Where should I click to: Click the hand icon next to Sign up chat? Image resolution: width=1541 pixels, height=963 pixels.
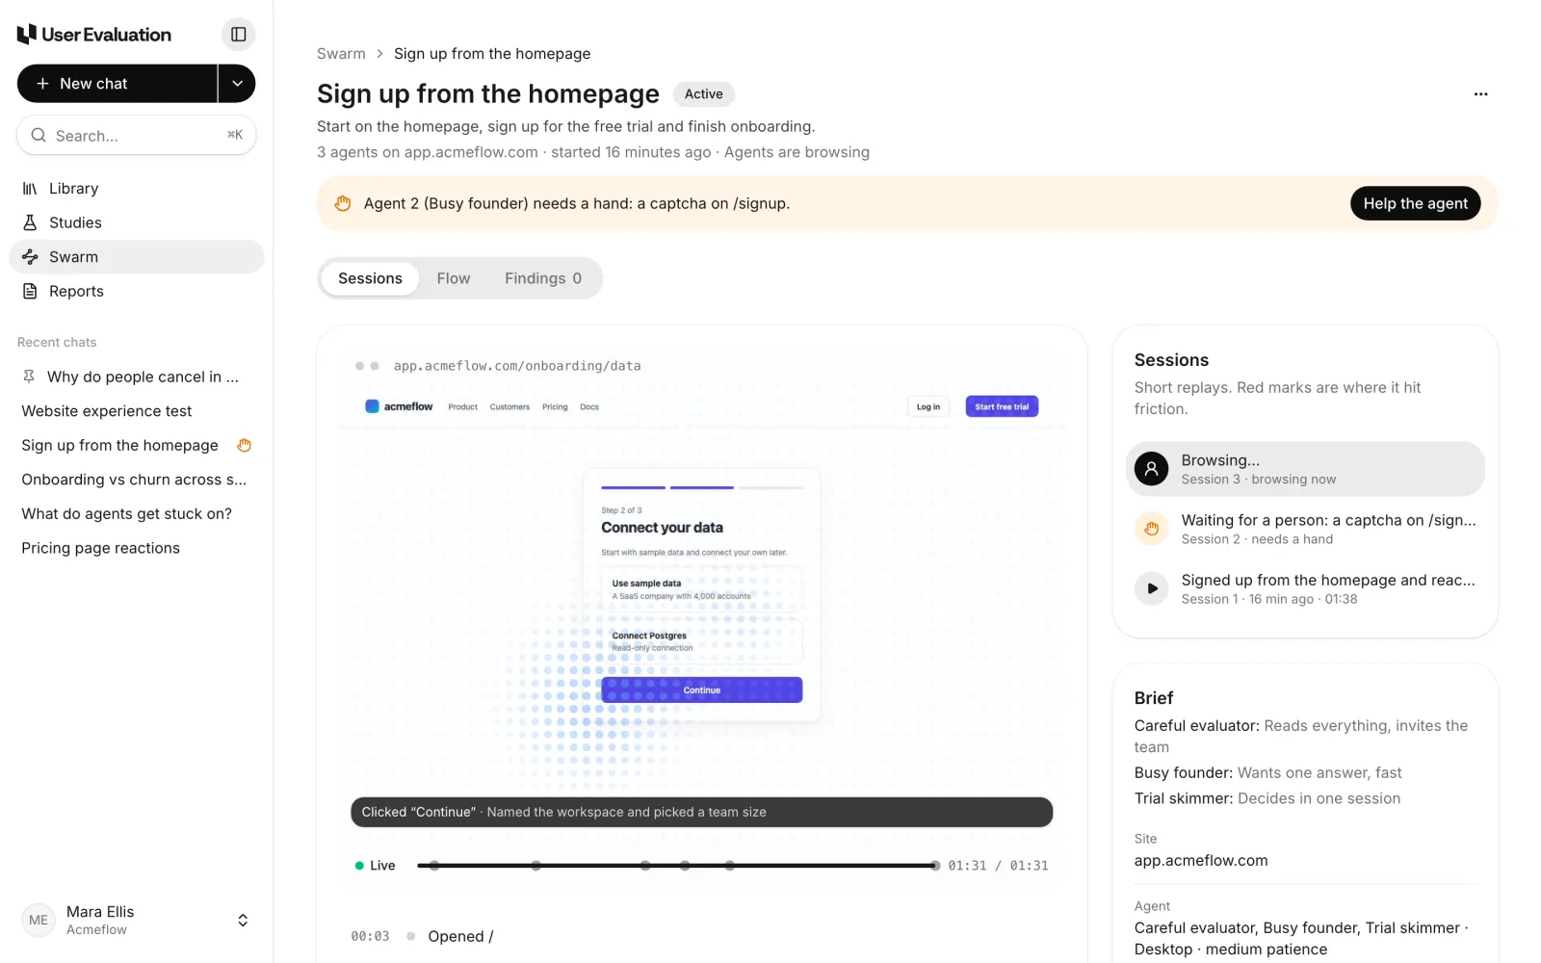(x=245, y=445)
